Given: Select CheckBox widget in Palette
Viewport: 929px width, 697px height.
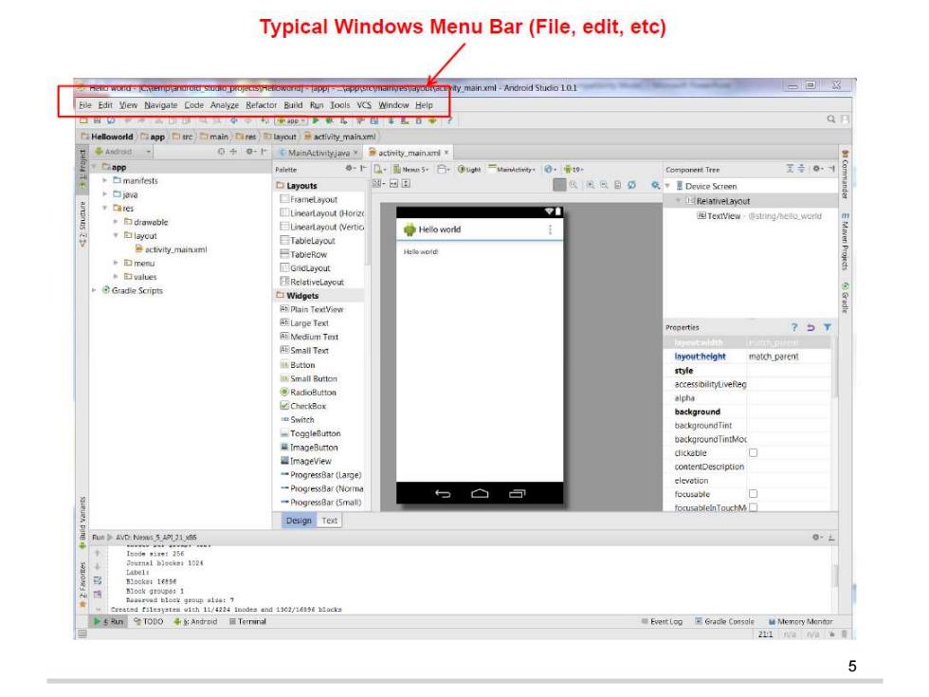Looking at the screenshot, I should pos(303,406).
